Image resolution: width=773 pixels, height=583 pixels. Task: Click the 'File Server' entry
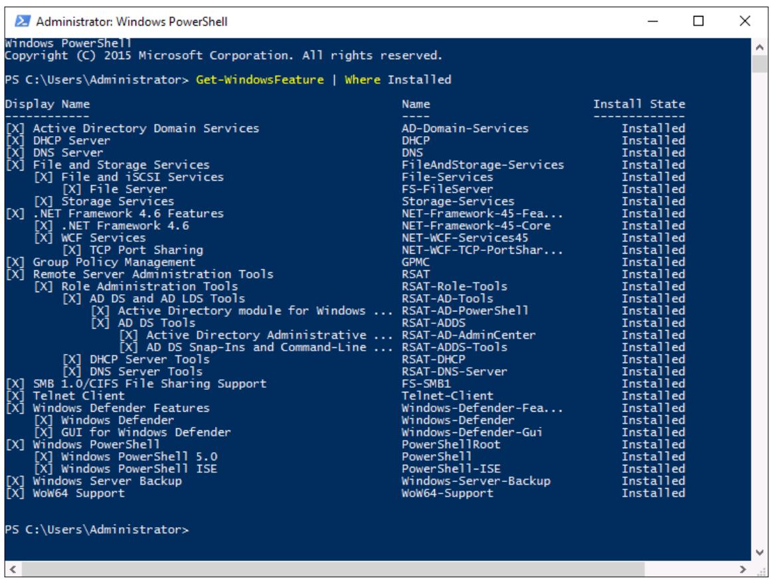coord(128,189)
